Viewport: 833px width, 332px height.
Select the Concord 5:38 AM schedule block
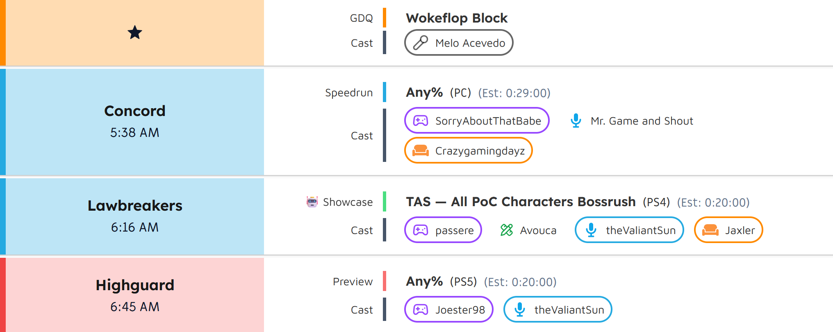click(x=134, y=122)
